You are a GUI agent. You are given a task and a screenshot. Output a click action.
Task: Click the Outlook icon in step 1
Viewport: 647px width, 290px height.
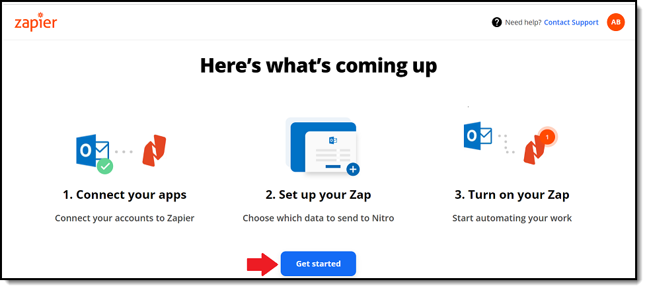point(93,151)
